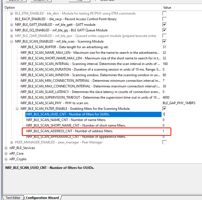
Task: Expand the BLE_DTM_ENABLED node
Action: [12, 13]
